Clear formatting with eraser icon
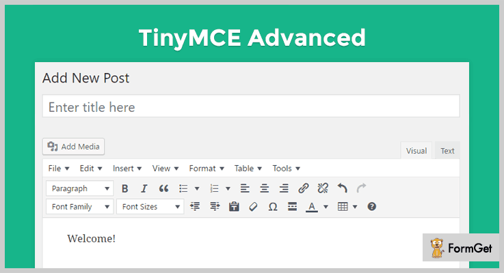Image resolution: width=504 pixels, height=273 pixels. pyautogui.click(x=253, y=207)
